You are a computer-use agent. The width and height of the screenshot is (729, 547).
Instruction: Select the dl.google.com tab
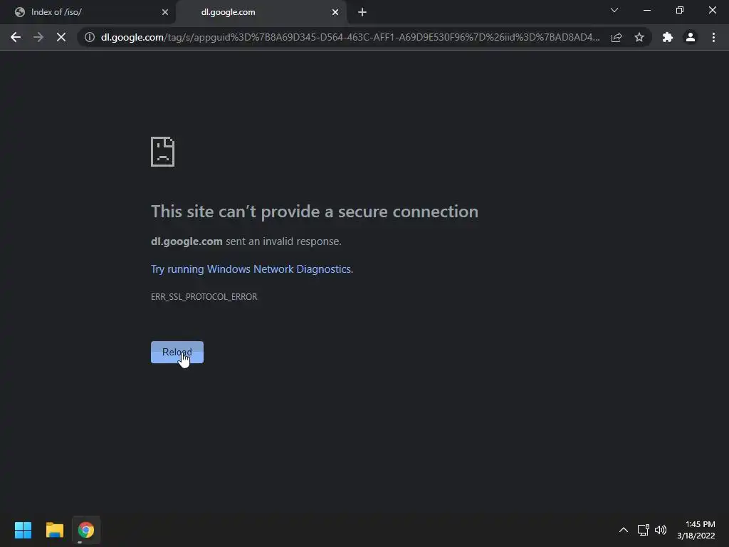[261, 12]
